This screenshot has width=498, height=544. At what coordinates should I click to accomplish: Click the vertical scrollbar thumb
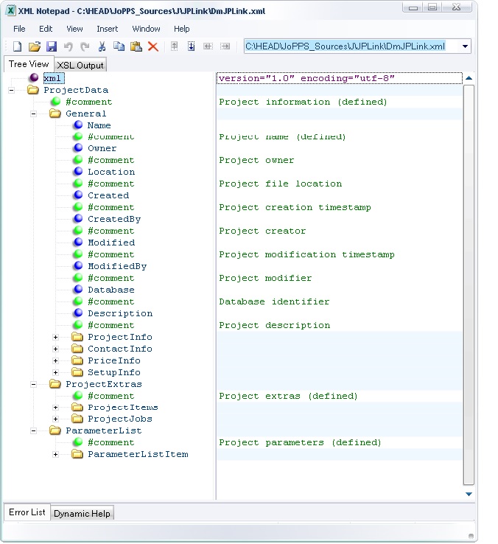pos(469,285)
